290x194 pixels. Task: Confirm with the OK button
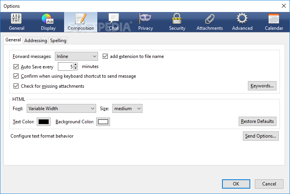click(x=236, y=184)
